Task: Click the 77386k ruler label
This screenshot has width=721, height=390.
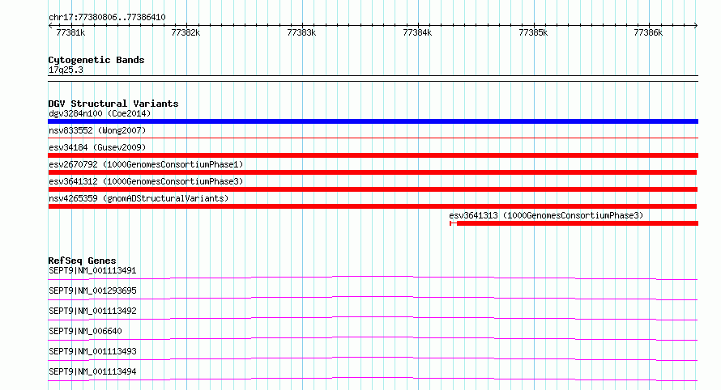Action: tap(648, 32)
